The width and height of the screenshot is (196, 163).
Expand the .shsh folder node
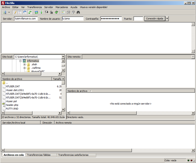[24, 64]
